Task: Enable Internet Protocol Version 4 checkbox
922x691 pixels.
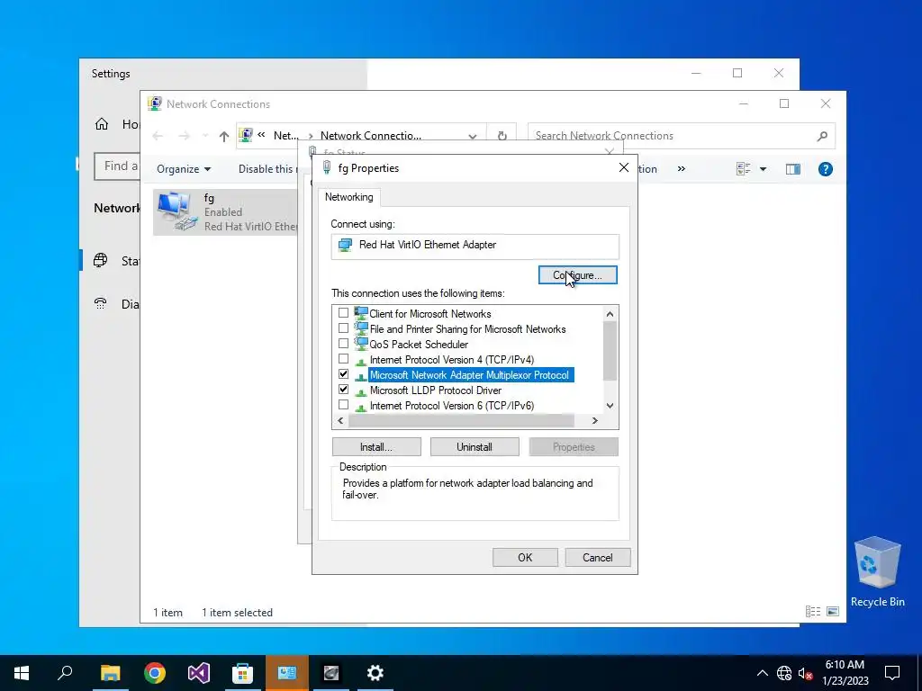Action: (343, 359)
